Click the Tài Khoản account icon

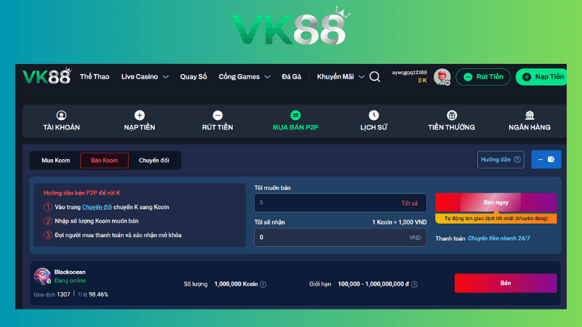click(61, 116)
